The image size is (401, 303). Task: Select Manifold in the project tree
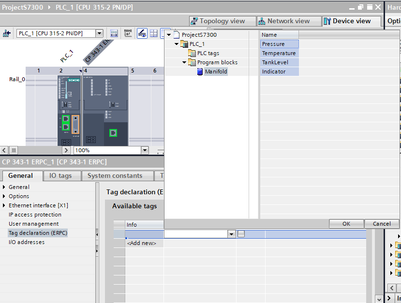coord(216,72)
